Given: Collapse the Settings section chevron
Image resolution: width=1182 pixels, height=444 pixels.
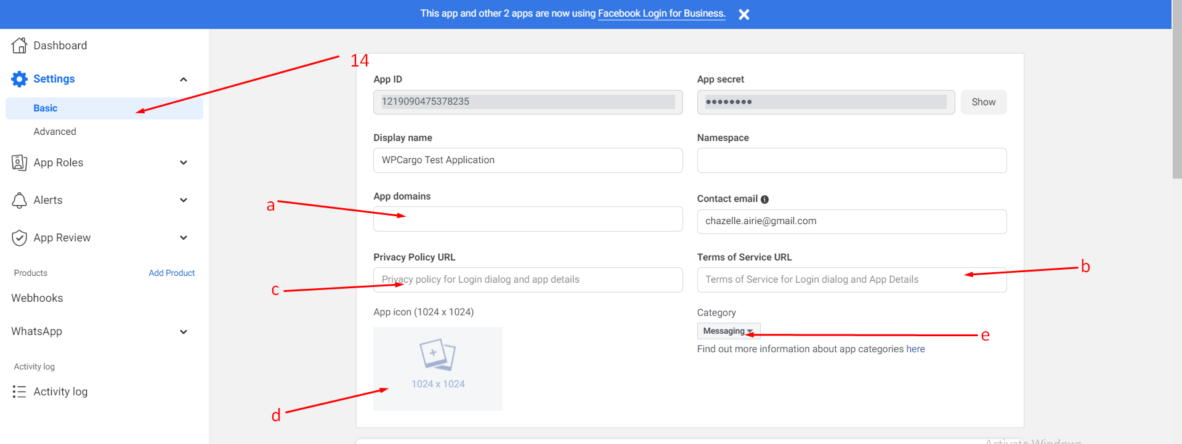Looking at the screenshot, I should coord(183,79).
